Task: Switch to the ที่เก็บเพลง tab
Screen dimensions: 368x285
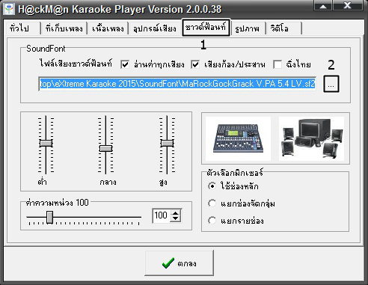Action: [64, 28]
